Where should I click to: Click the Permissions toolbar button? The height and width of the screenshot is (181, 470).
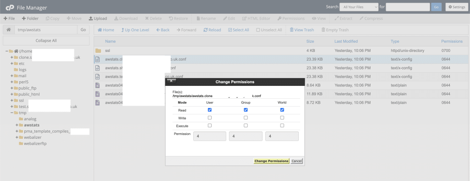(291, 18)
